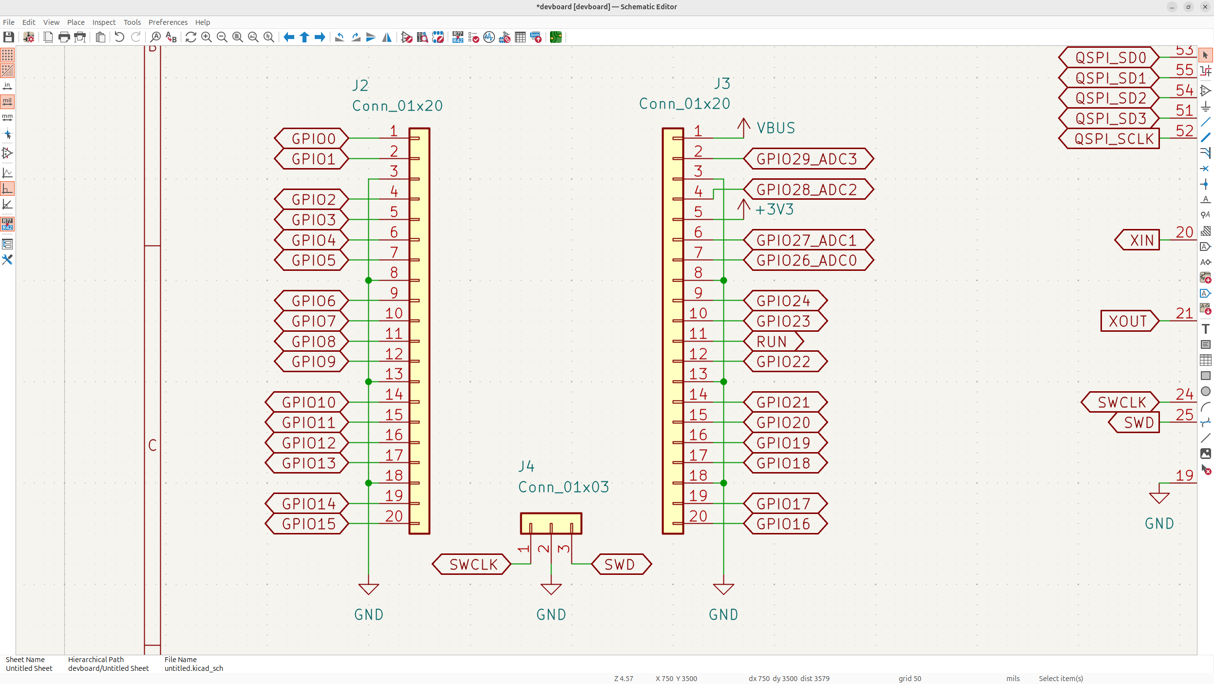
Task: Switch units to inches
Action: [x=7, y=86]
